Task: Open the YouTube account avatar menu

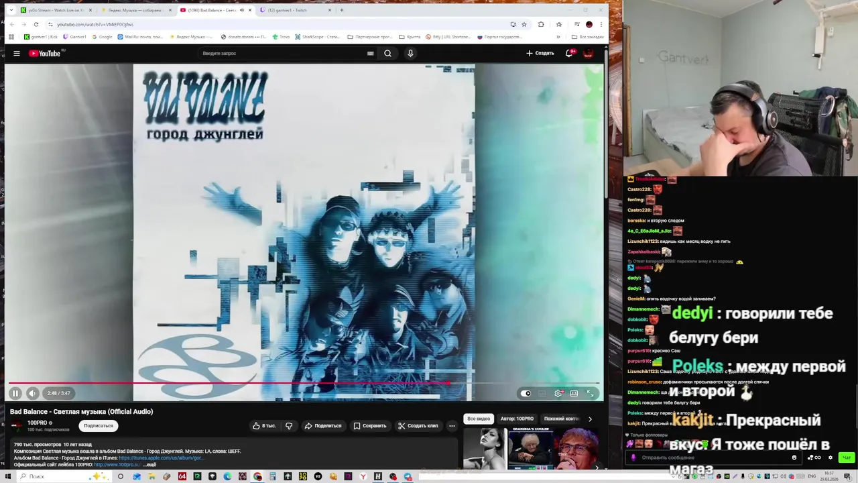Action: 589,53
